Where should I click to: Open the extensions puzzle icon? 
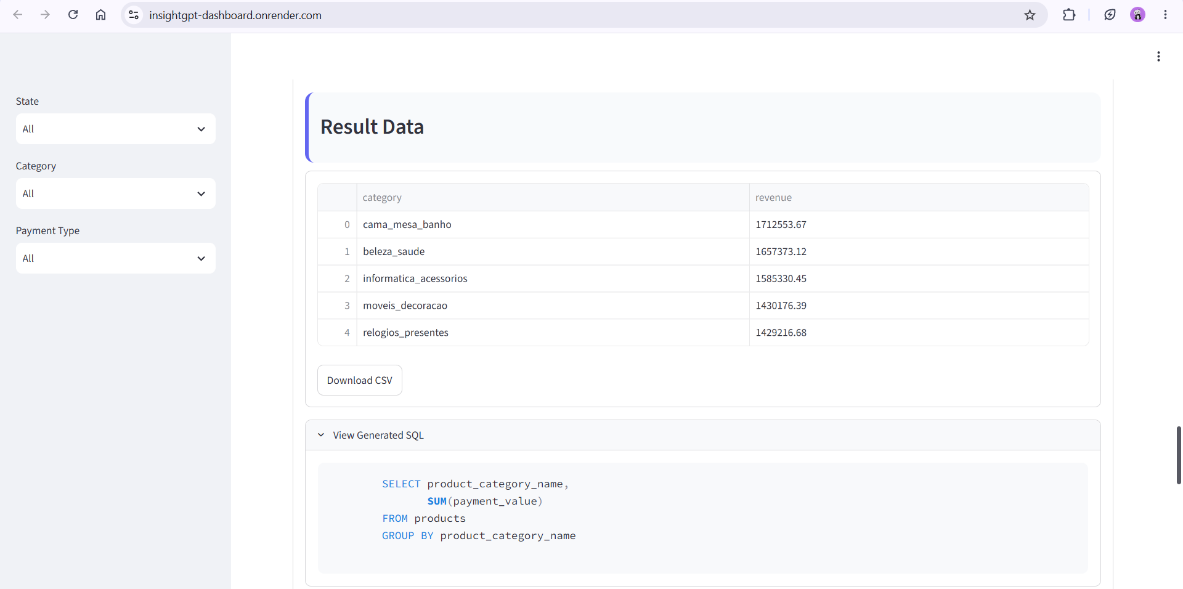pyautogui.click(x=1069, y=15)
